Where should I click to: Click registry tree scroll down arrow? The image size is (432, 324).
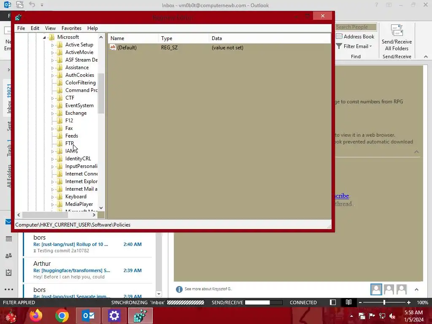pyautogui.click(x=101, y=208)
